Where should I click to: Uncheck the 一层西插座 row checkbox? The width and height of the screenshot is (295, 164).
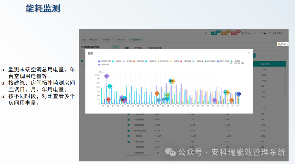(x=128, y=120)
